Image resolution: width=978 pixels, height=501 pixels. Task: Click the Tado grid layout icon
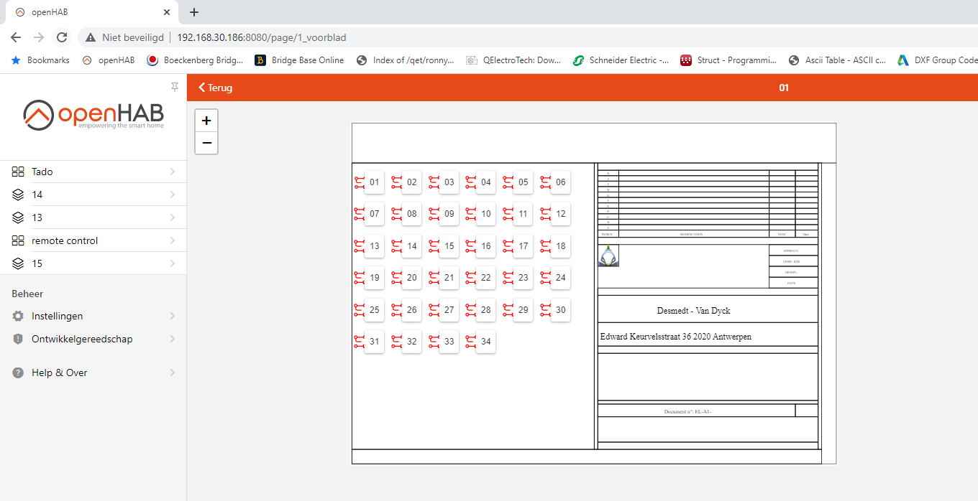pos(18,172)
